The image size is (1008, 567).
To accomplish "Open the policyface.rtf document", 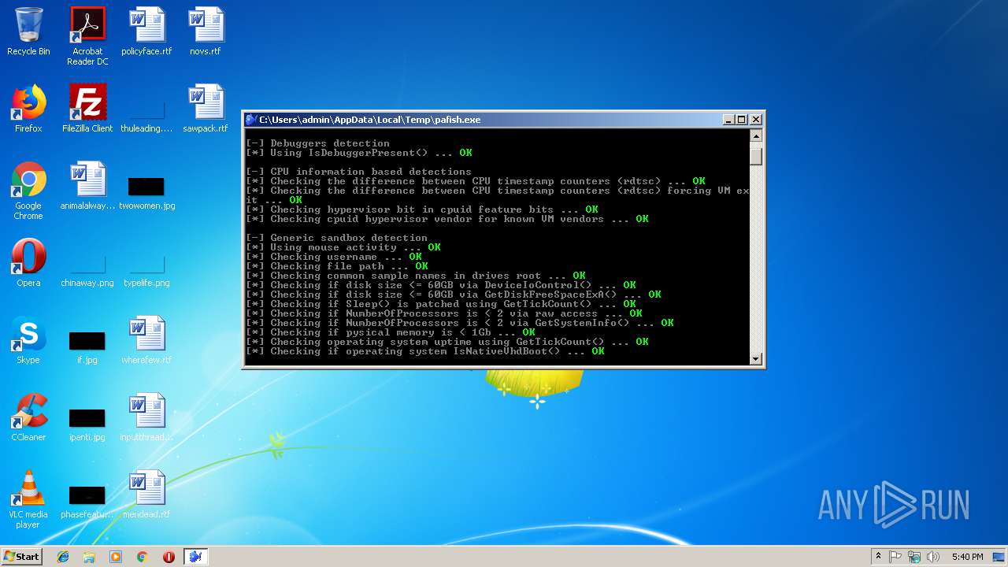I will pos(146,31).
